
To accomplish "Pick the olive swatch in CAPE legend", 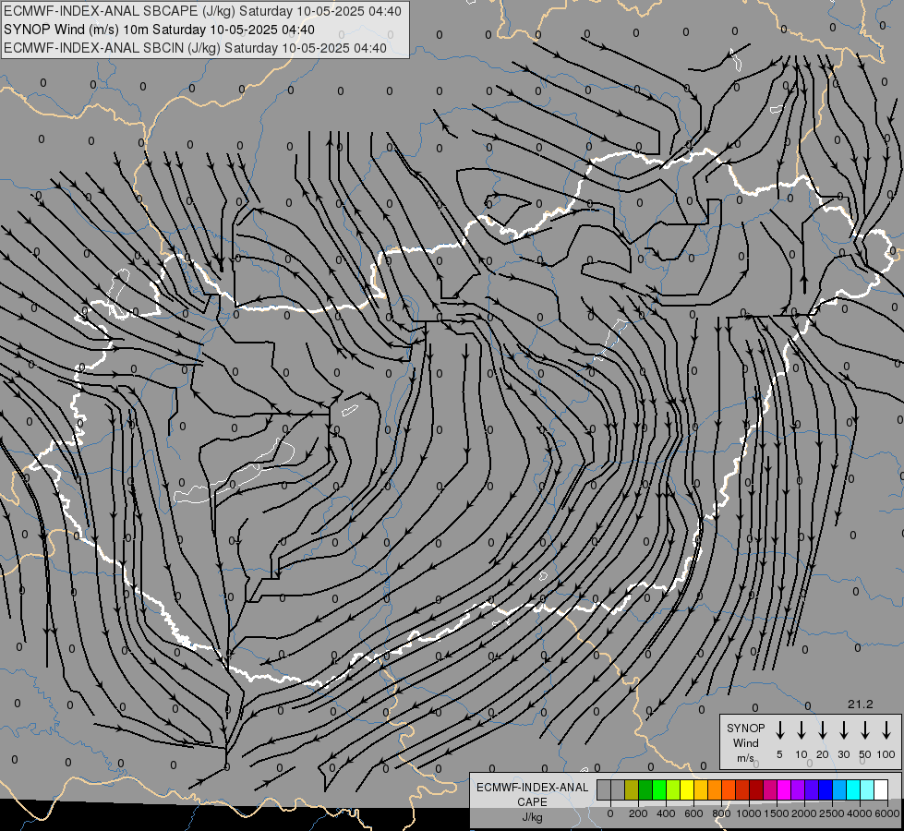I will coord(632,789).
